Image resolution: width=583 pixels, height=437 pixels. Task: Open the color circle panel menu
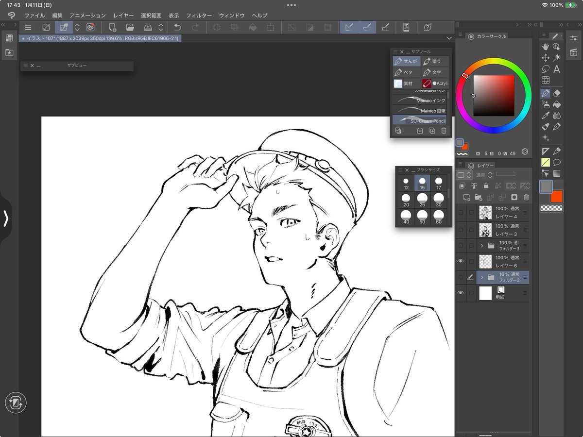(460, 35)
